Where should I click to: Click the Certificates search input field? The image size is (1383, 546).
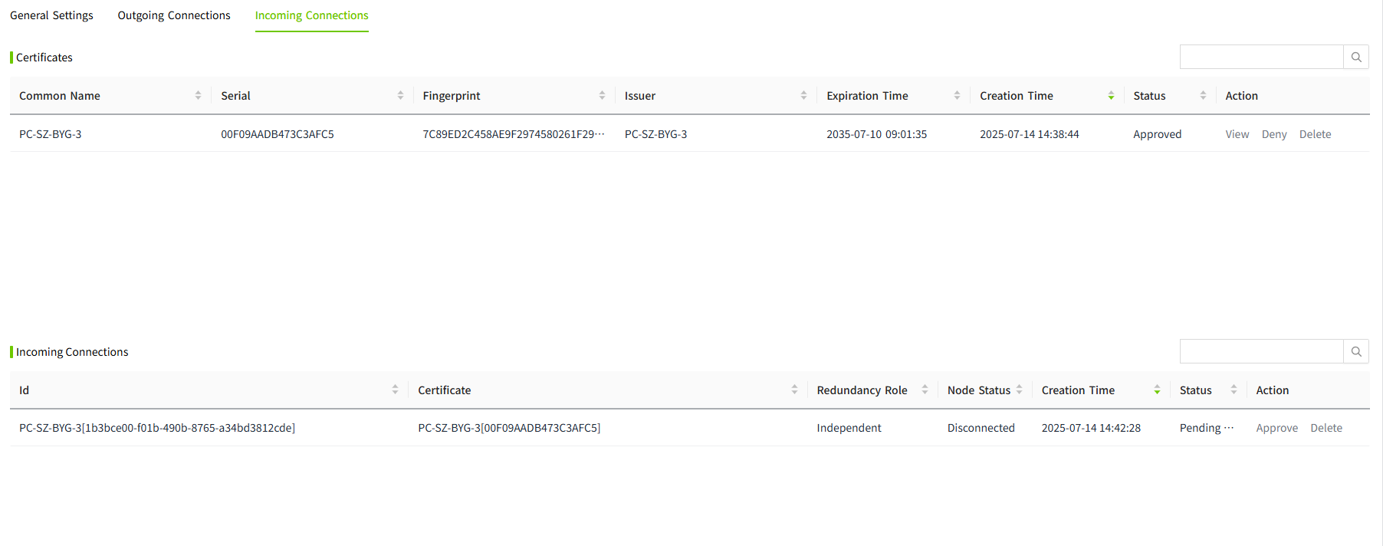[x=1261, y=58]
